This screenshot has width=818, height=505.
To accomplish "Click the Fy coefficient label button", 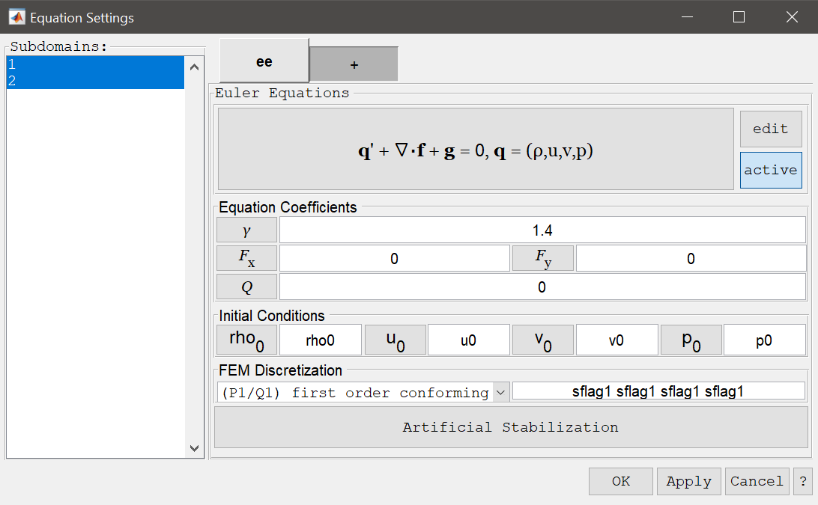I will pos(543,259).
